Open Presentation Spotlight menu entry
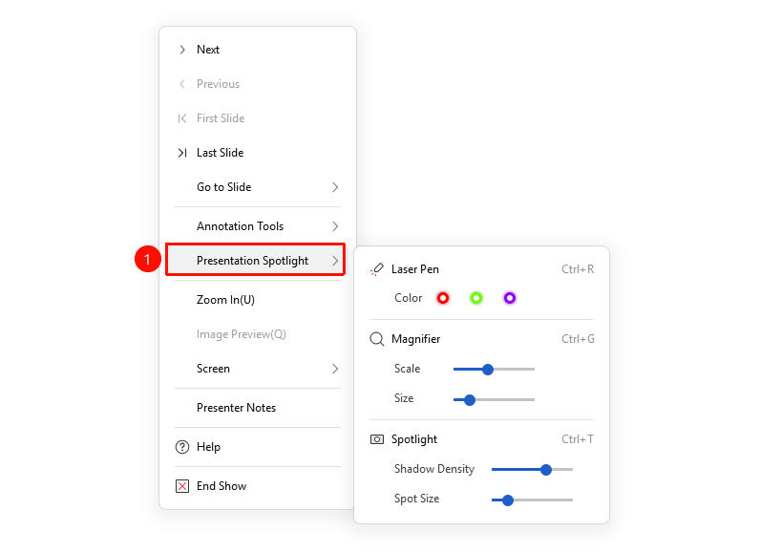Viewport: 780px width, 553px height. (x=256, y=260)
